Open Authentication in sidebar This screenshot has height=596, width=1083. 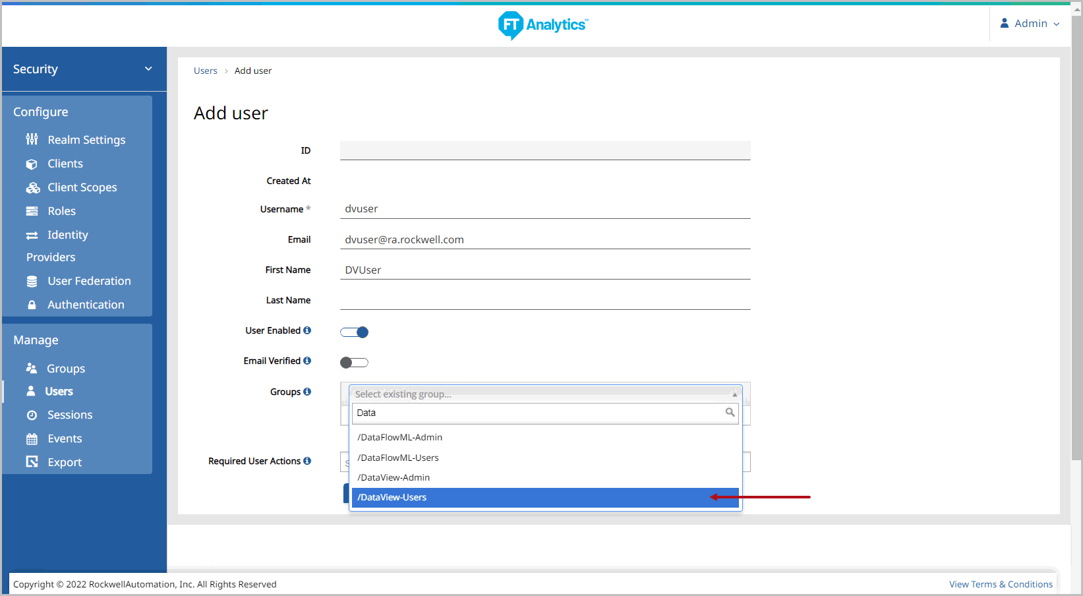(86, 305)
